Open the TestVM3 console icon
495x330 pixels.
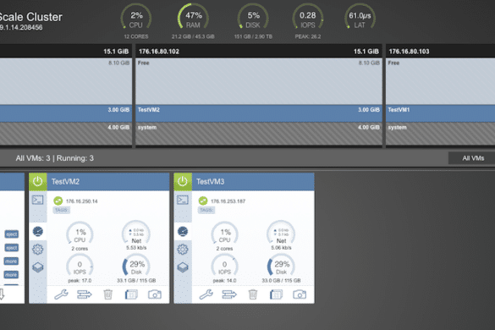pos(183,200)
